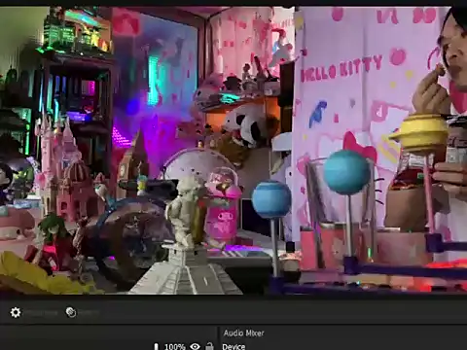Viewport: 467px width, 350px height.
Task: Click the Device label in Audio Mixer
Action: (233, 346)
